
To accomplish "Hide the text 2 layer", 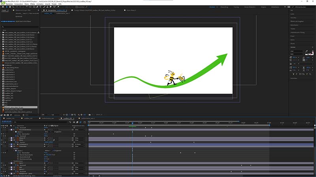I will tap(2, 163).
